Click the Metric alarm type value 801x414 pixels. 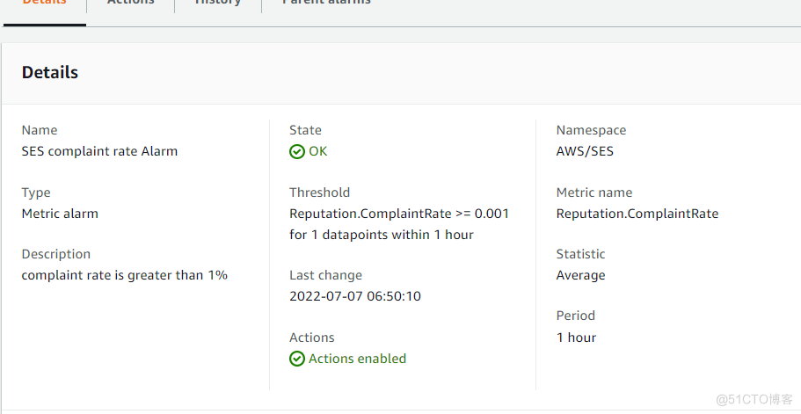click(60, 214)
